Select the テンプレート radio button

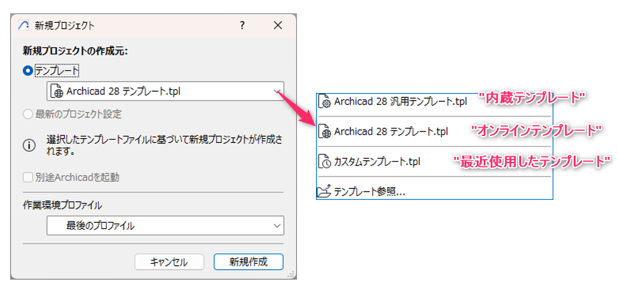click(x=28, y=71)
